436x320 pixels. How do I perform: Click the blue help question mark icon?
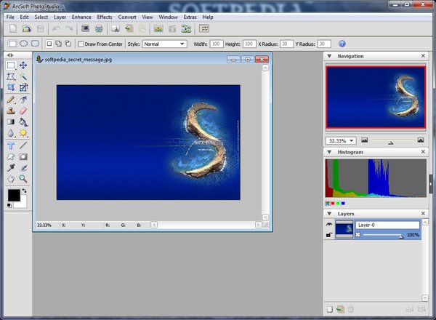tap(342, 44)
